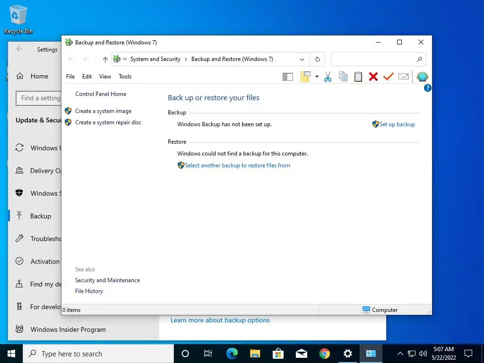Open the View menu

click(105, 77)
